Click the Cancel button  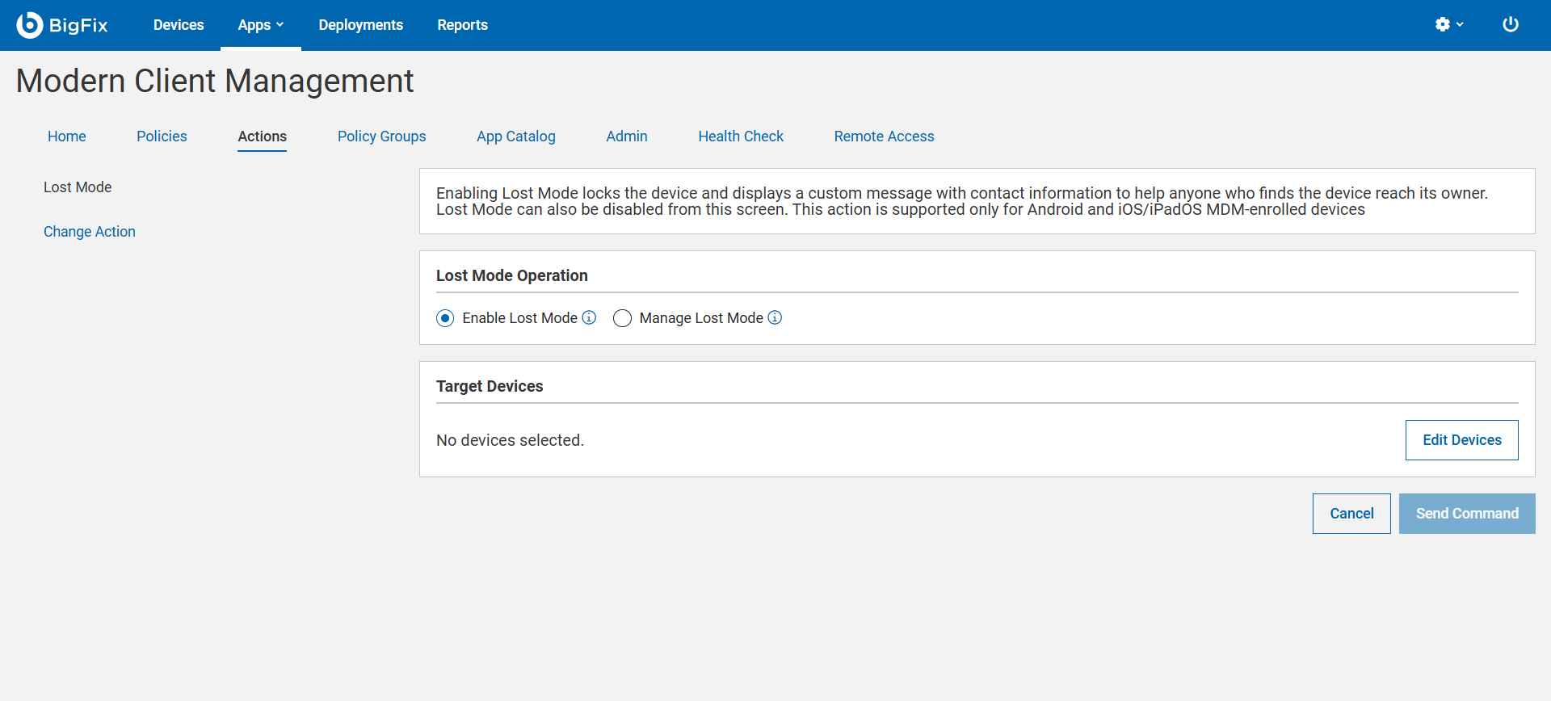[1351, 514]
